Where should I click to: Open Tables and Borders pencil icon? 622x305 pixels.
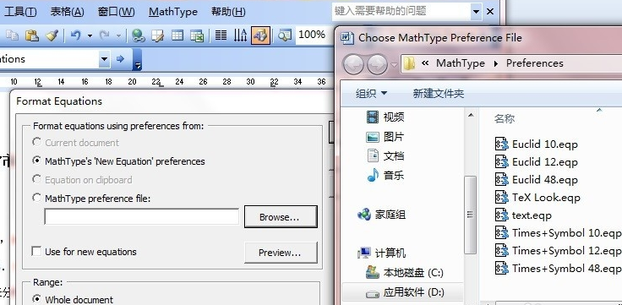pos(157,35)
